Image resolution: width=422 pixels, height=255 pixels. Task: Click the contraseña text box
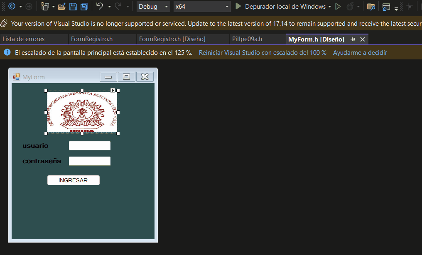pyautogui.click(x=90, y=161)
